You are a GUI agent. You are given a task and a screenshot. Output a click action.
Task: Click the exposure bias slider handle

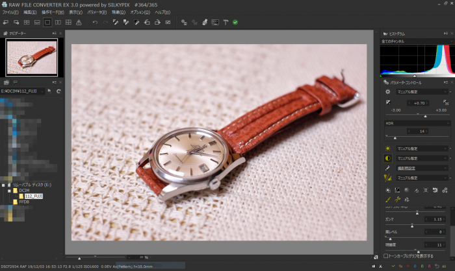pos(425,116)
